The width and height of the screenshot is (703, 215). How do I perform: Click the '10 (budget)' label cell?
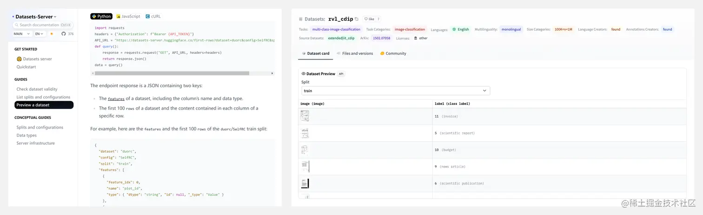coord(559,150)
